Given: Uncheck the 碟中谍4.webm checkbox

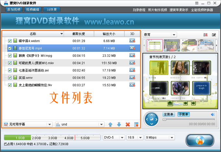Looking at the screenshot, I should coord(10,41).
